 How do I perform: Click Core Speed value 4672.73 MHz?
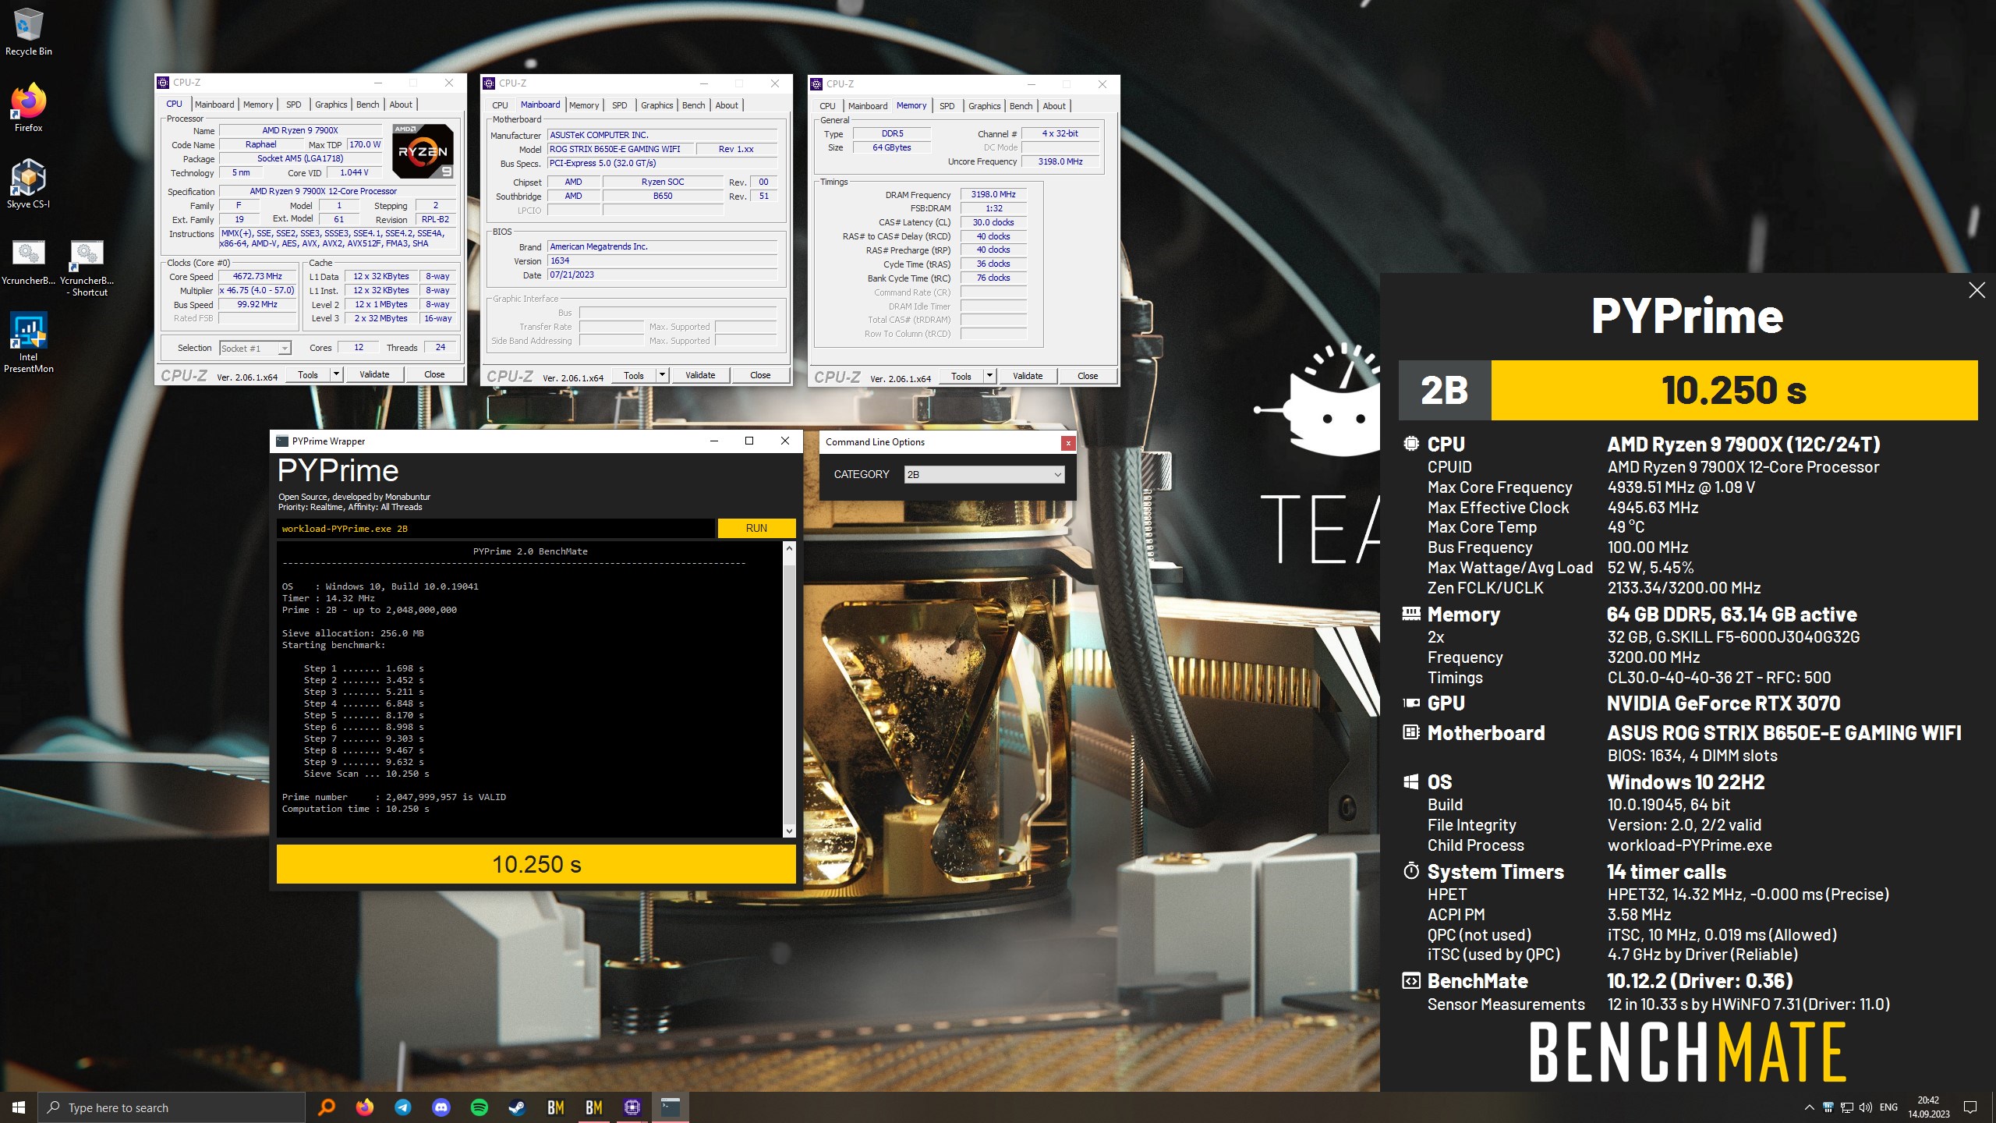pyautogui.click(x=257, y=277)
